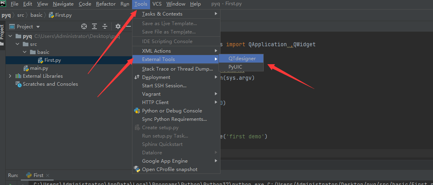Expand External Libraries node
Viewport: 433px width, 185px height.
point(10,76)
